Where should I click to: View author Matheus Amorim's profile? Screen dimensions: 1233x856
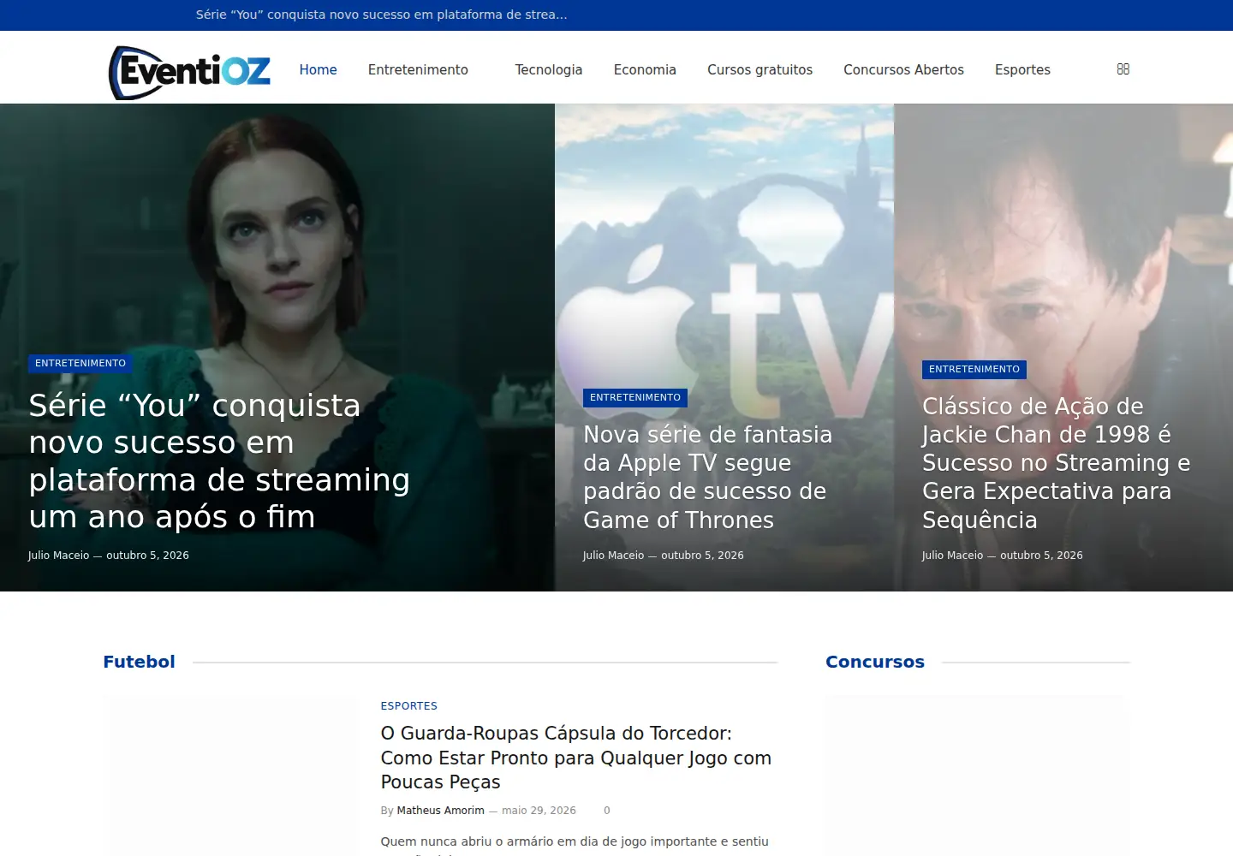click(x=441, y=811)
